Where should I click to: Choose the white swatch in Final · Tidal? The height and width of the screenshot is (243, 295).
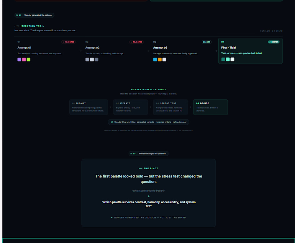point(232,59)
